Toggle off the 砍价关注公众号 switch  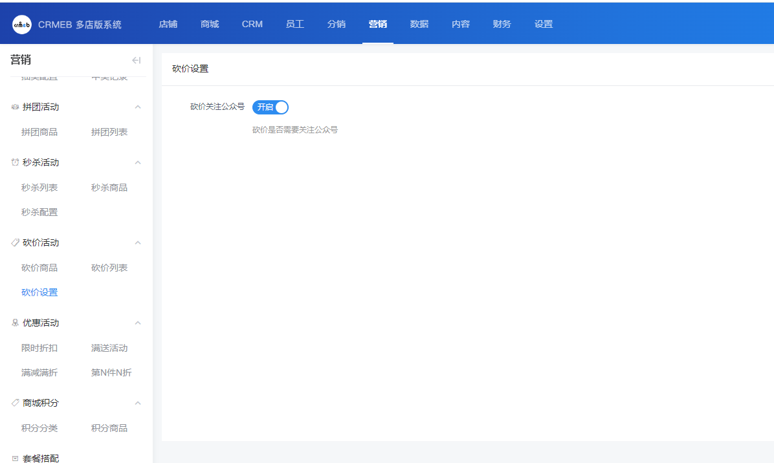[x=271, y=107]
